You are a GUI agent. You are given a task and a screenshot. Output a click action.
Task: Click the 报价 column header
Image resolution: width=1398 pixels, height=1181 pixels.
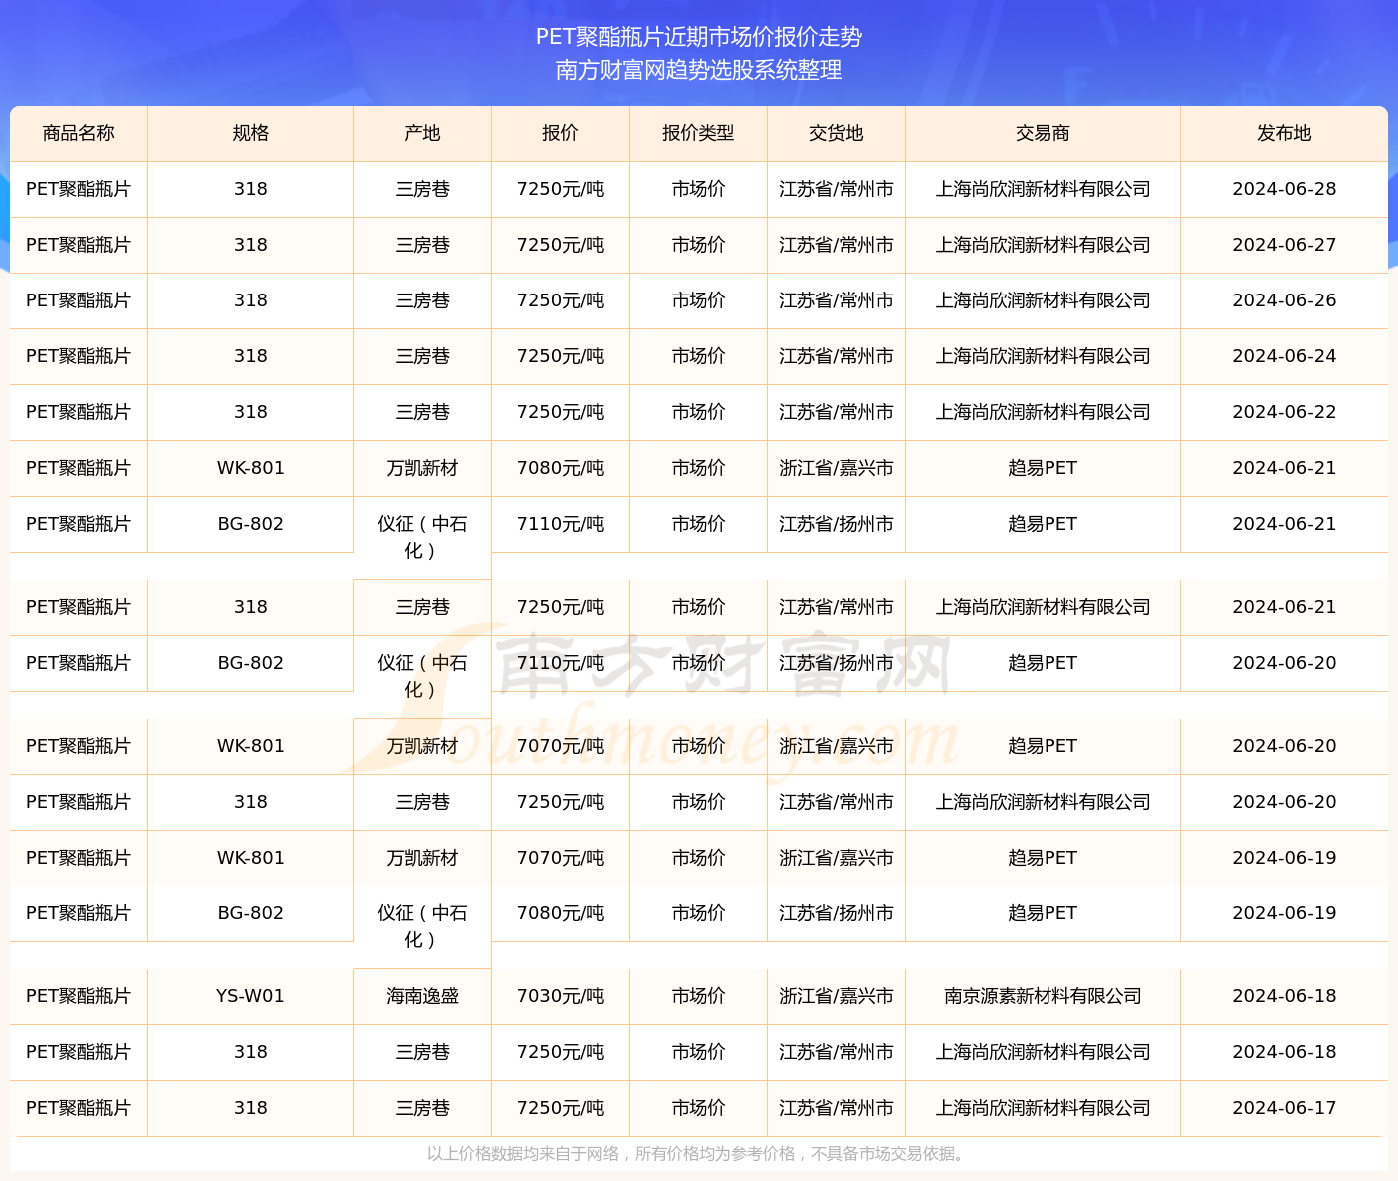[x=561, y=133]
